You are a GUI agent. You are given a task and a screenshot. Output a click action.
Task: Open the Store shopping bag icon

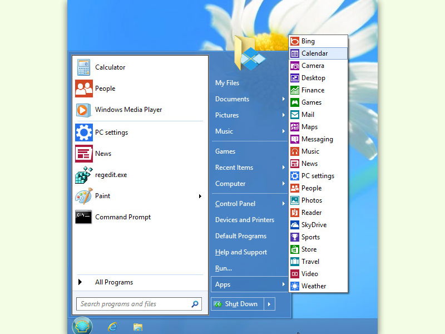[295, 249]
